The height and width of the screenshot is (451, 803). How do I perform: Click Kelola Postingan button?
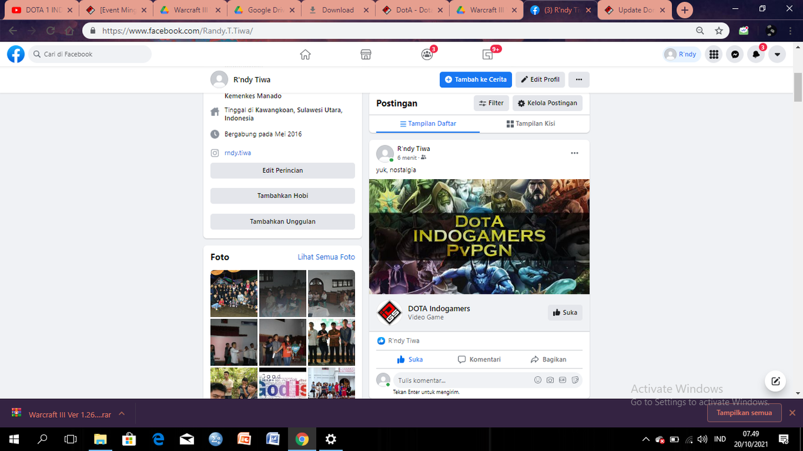pos(548,103)
